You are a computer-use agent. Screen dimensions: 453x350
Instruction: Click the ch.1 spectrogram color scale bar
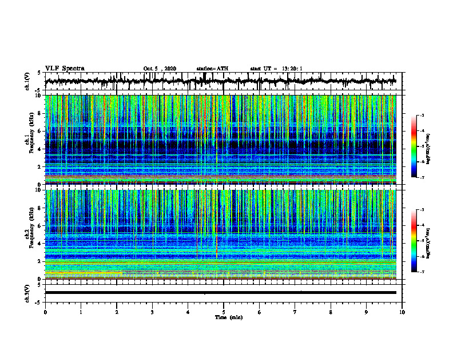coord(414,146)
